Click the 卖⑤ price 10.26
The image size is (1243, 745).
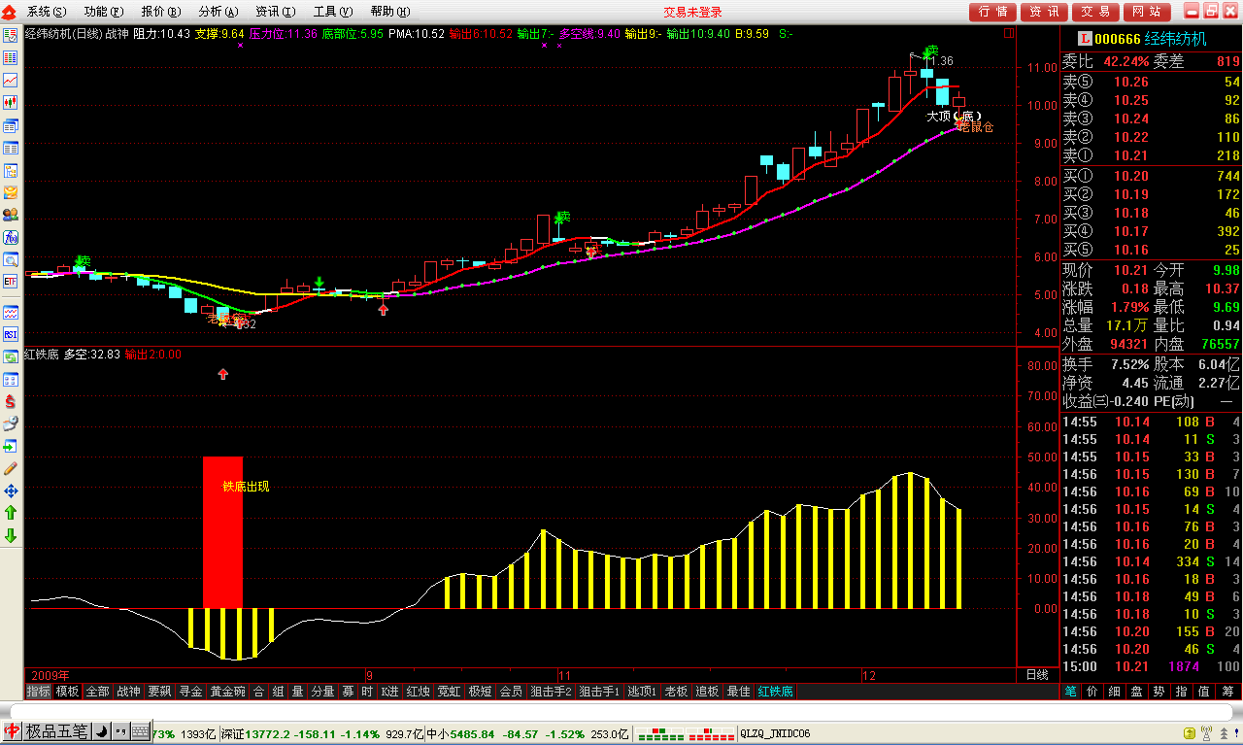tap(1130, 82)
